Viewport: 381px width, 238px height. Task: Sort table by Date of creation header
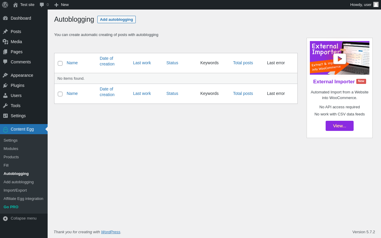point(107,61)
